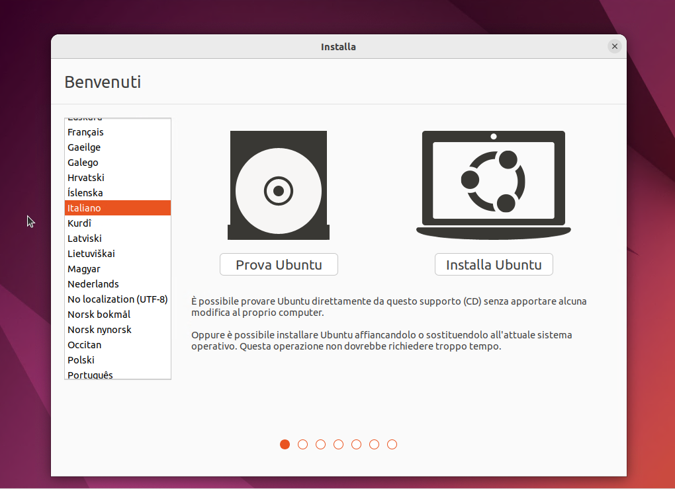The image size is (675, 489).
Task: Choose Latviski as the language
Action: coord(118,239)
